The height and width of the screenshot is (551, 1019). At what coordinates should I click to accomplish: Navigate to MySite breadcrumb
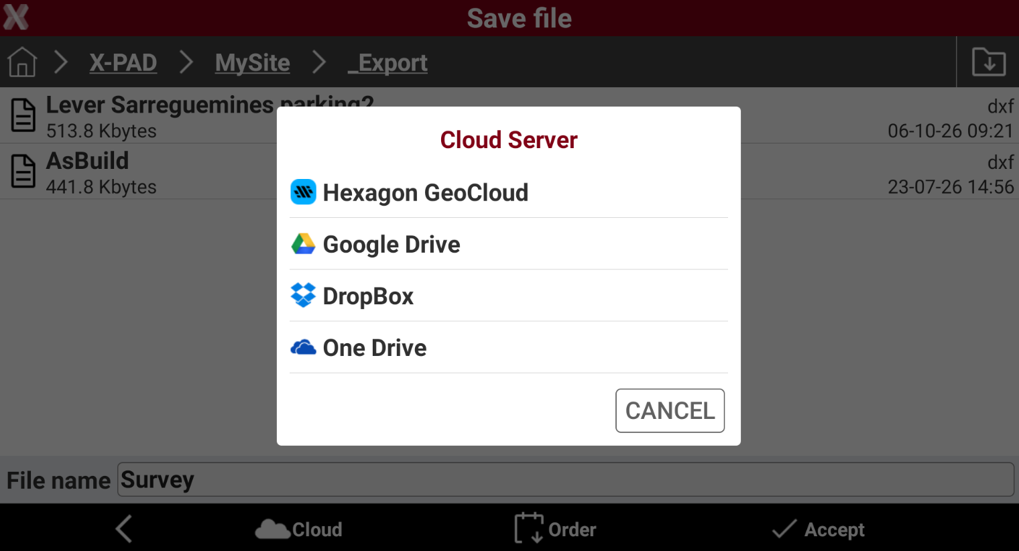pyautogui.click(x=253, y=62)
